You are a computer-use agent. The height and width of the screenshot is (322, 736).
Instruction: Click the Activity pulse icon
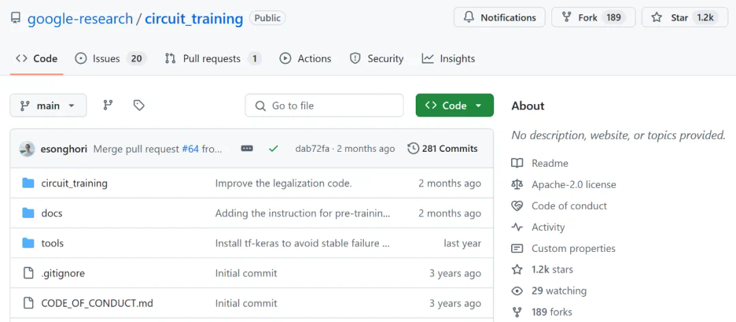[517, 227]
